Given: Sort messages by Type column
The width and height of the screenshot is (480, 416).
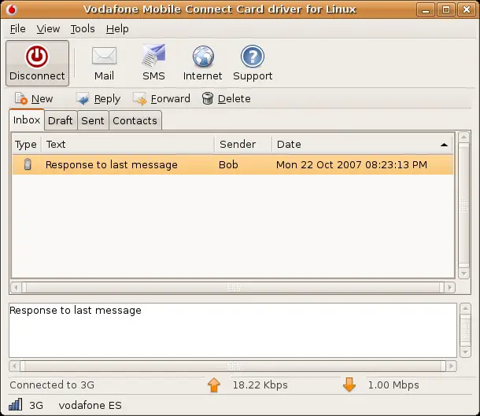Looking at the screenshot, I should click(26, 144).
